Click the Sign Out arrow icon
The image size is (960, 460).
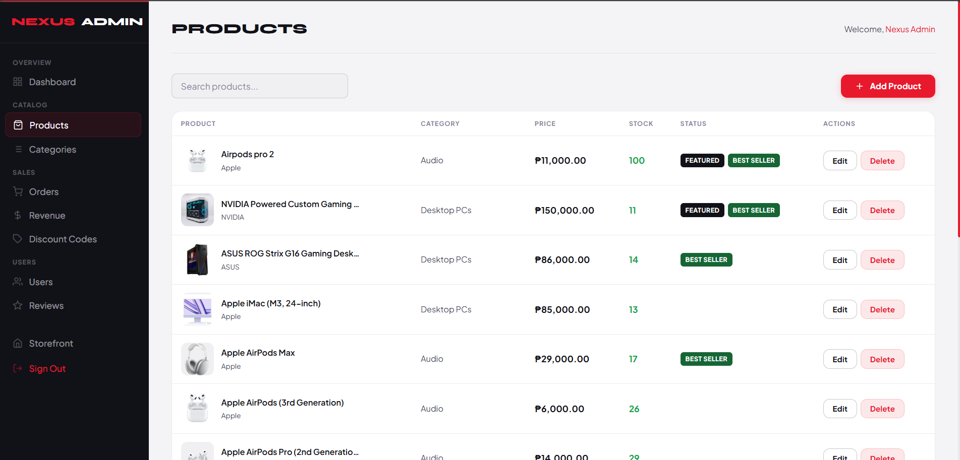tap(18, 368)
